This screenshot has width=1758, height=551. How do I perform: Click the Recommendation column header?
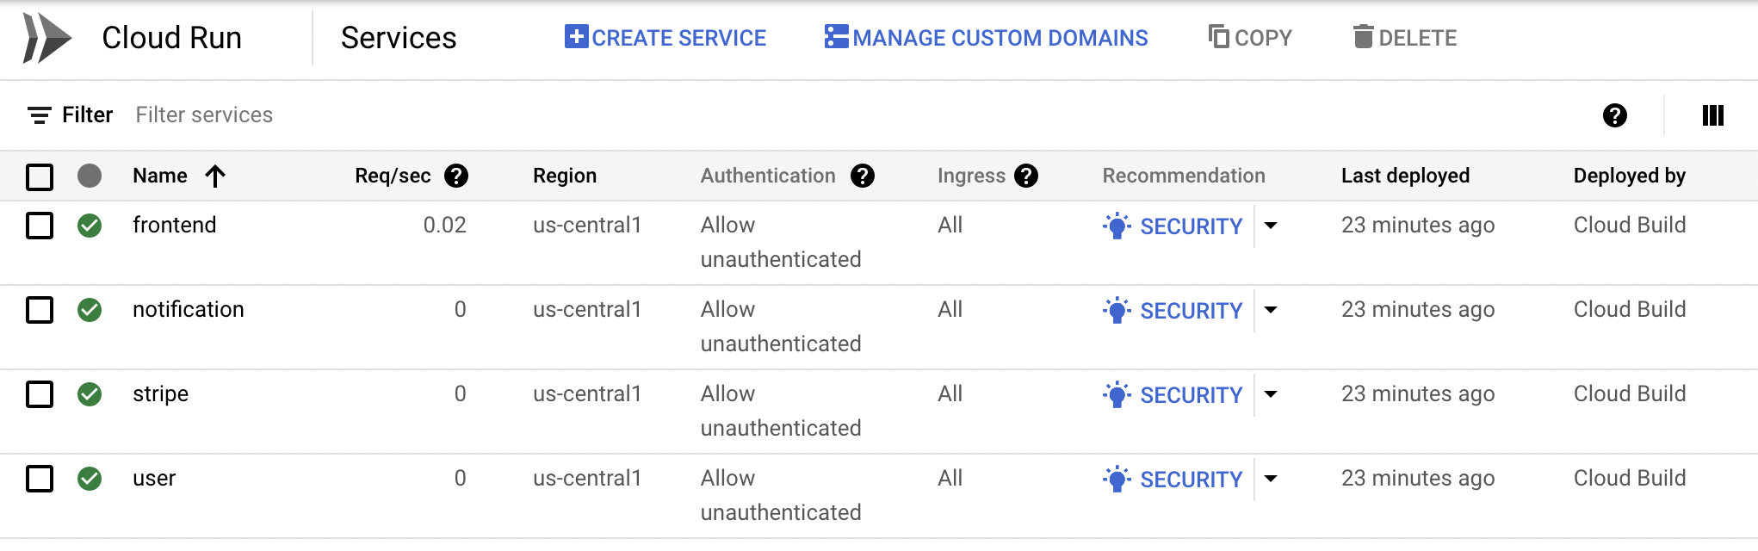coord(1184,176)
